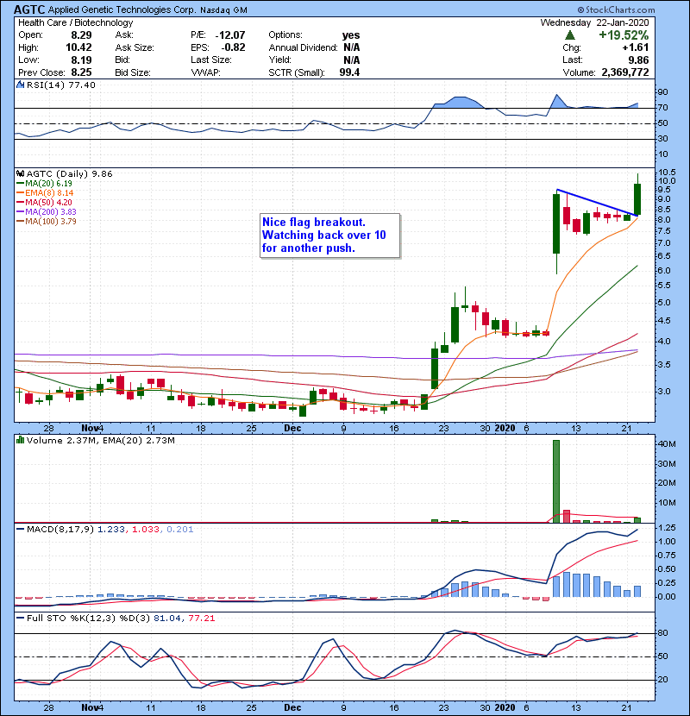
Task: Click the stochastic %D value 77.21
Action: [201, 618]
